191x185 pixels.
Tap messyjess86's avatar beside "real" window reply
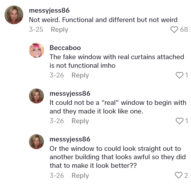[36, 96]
